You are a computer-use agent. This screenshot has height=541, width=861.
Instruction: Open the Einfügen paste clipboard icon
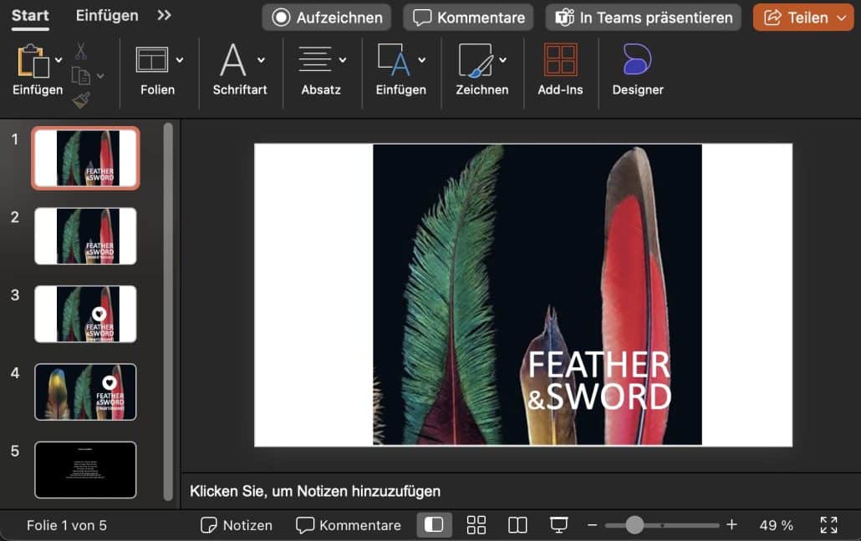point(33,61)
